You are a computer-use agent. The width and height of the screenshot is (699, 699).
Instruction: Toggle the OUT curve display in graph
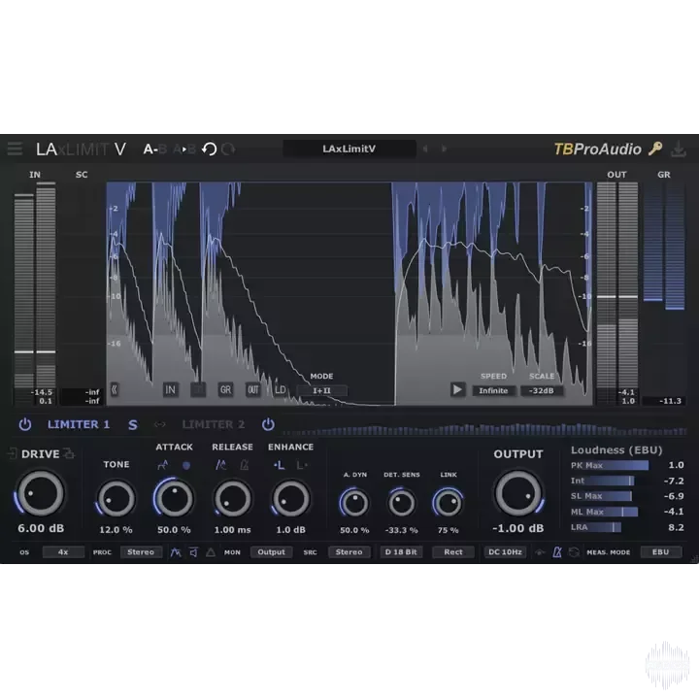click(253, 389)
